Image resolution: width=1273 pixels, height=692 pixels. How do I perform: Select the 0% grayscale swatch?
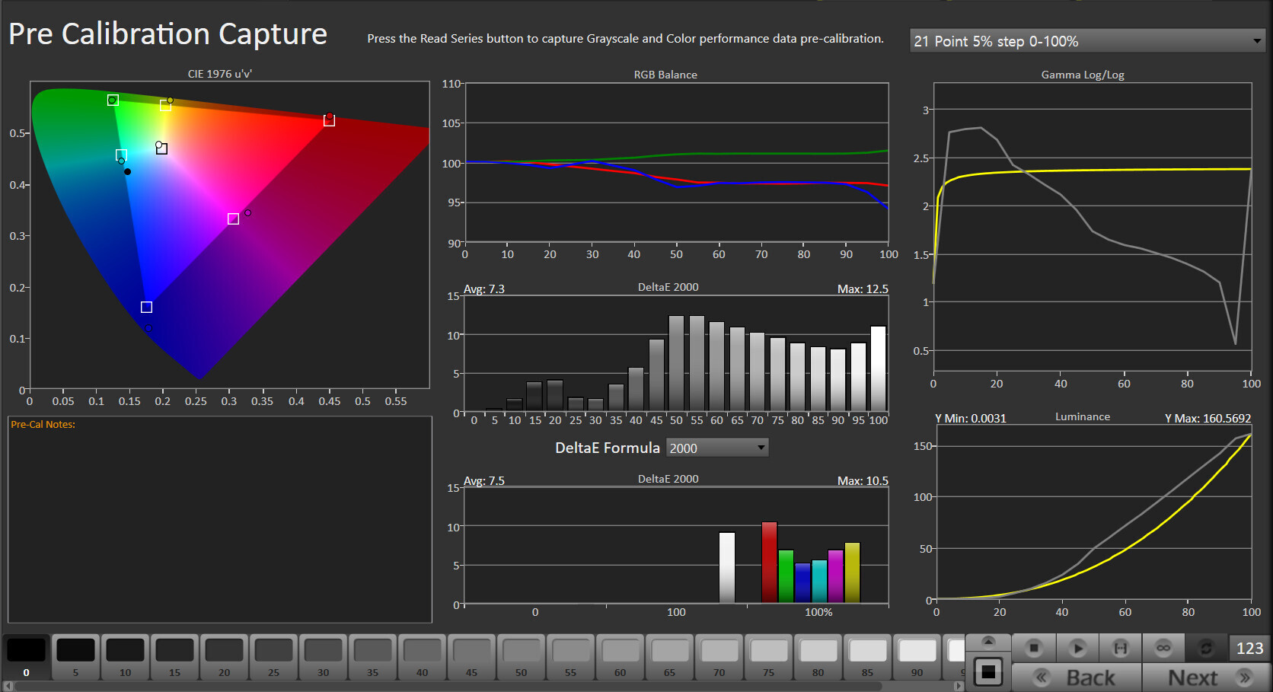pos(27,656)
